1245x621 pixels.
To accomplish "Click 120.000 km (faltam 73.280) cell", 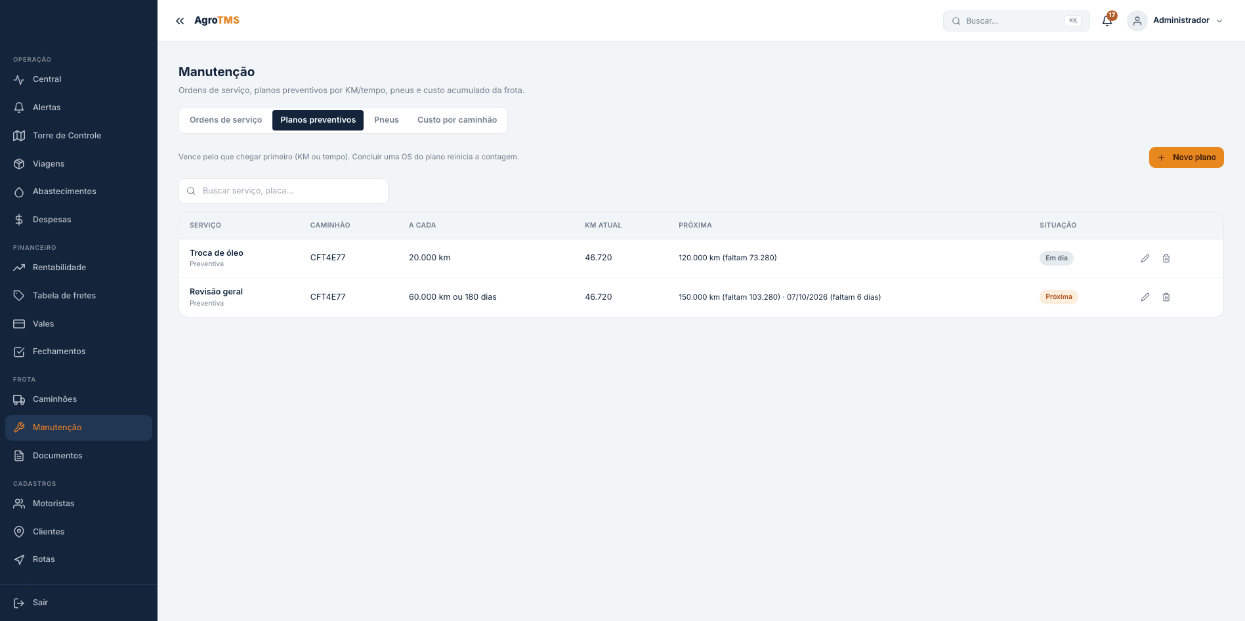I will pos(727,258).
